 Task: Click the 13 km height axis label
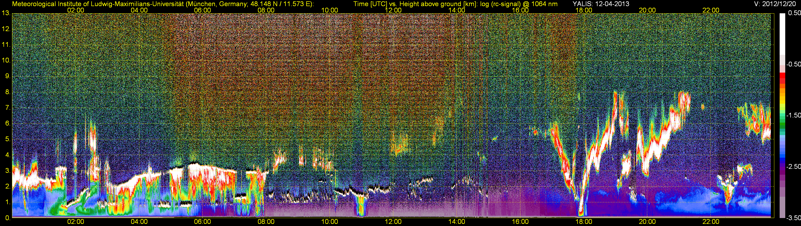tap(6, 13)
